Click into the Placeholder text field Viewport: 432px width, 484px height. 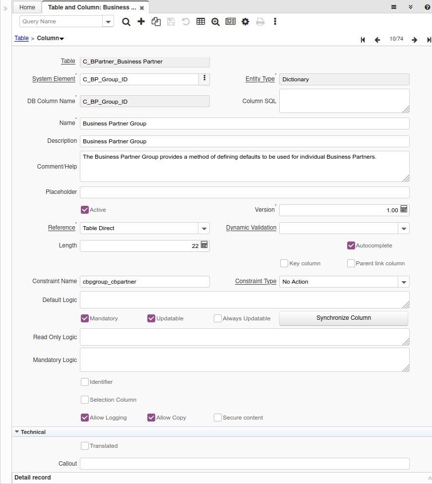(245, 192)
